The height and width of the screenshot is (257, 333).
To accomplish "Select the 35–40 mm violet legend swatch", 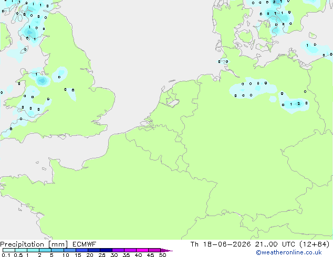I will pos(130,250).
